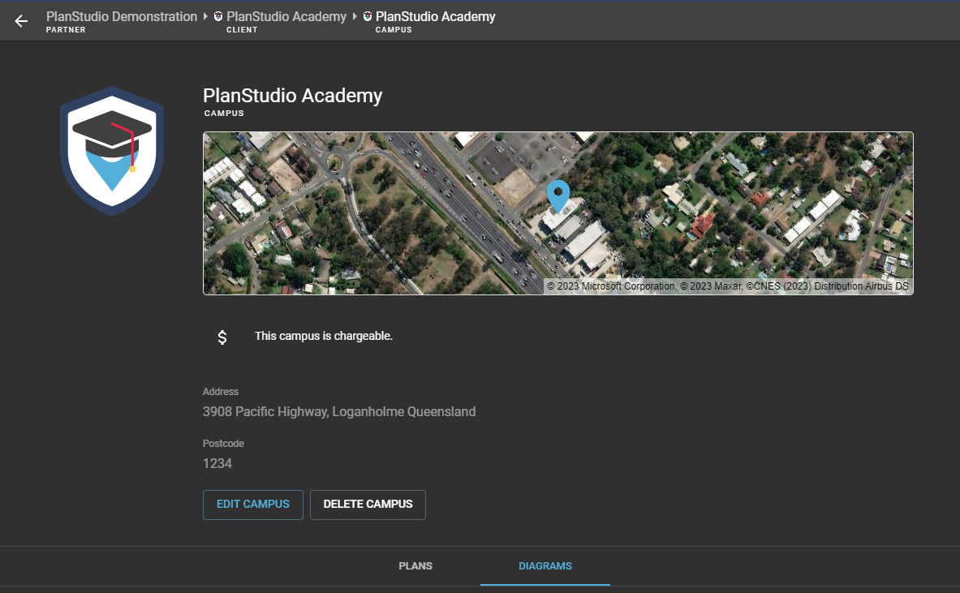960x593 pixels.
Task: Click the Delete Campus button
Action: pos(368,505)
